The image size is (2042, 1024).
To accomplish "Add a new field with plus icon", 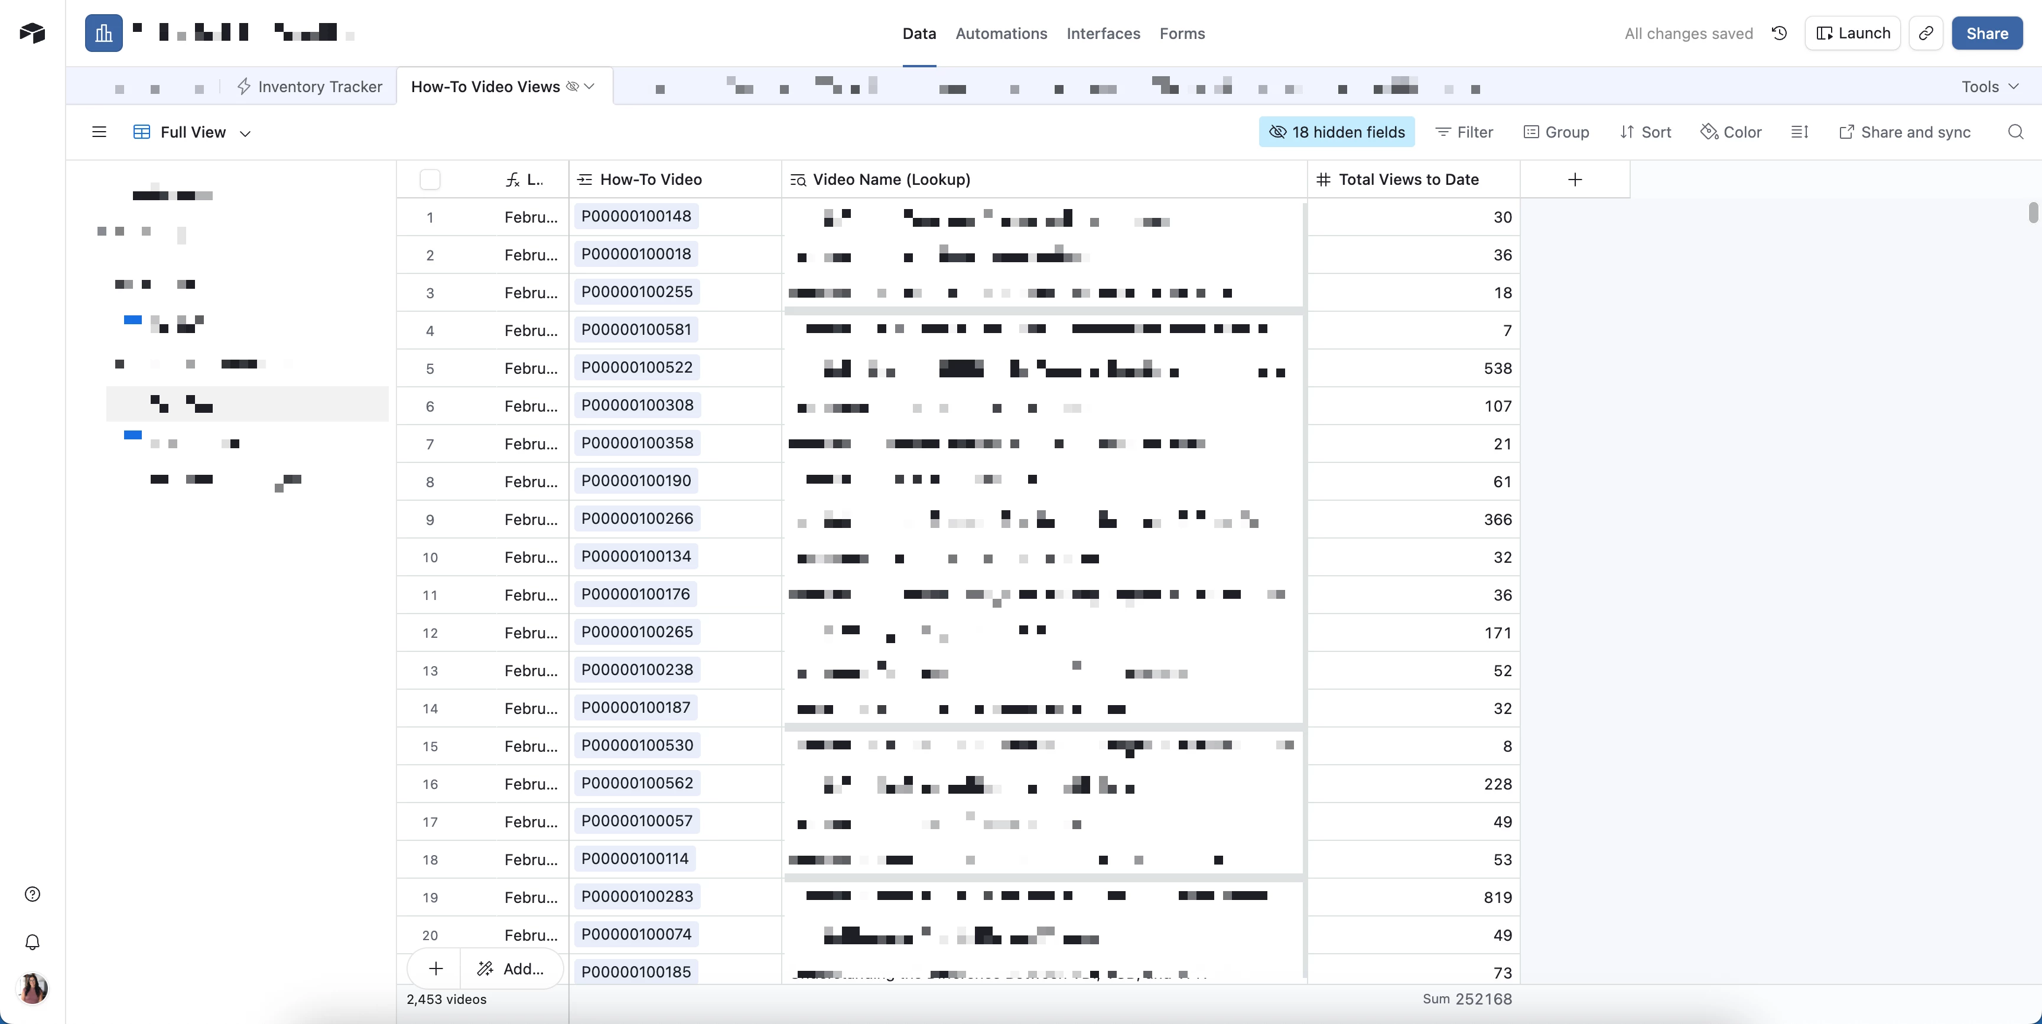I will click(x=1574, y=179).
